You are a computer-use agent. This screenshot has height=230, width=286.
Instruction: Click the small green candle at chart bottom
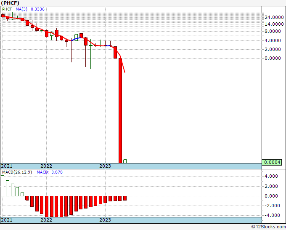[125, 161]
